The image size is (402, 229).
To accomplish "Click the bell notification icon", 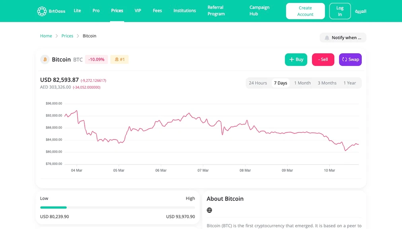I will click(327, 38).
